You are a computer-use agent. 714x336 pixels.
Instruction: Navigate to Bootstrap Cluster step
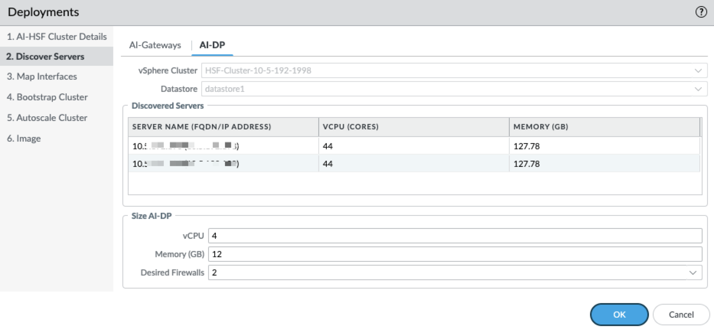pos(47,97)
